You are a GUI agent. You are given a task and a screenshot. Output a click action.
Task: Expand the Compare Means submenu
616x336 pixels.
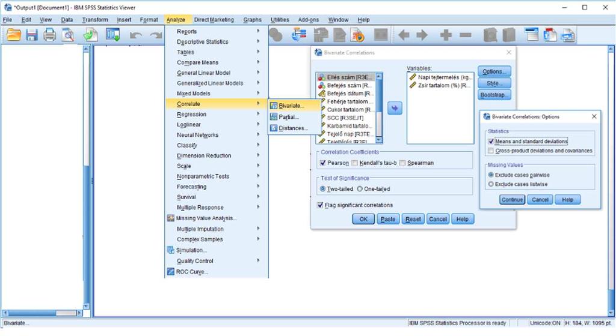pos(217,62)
